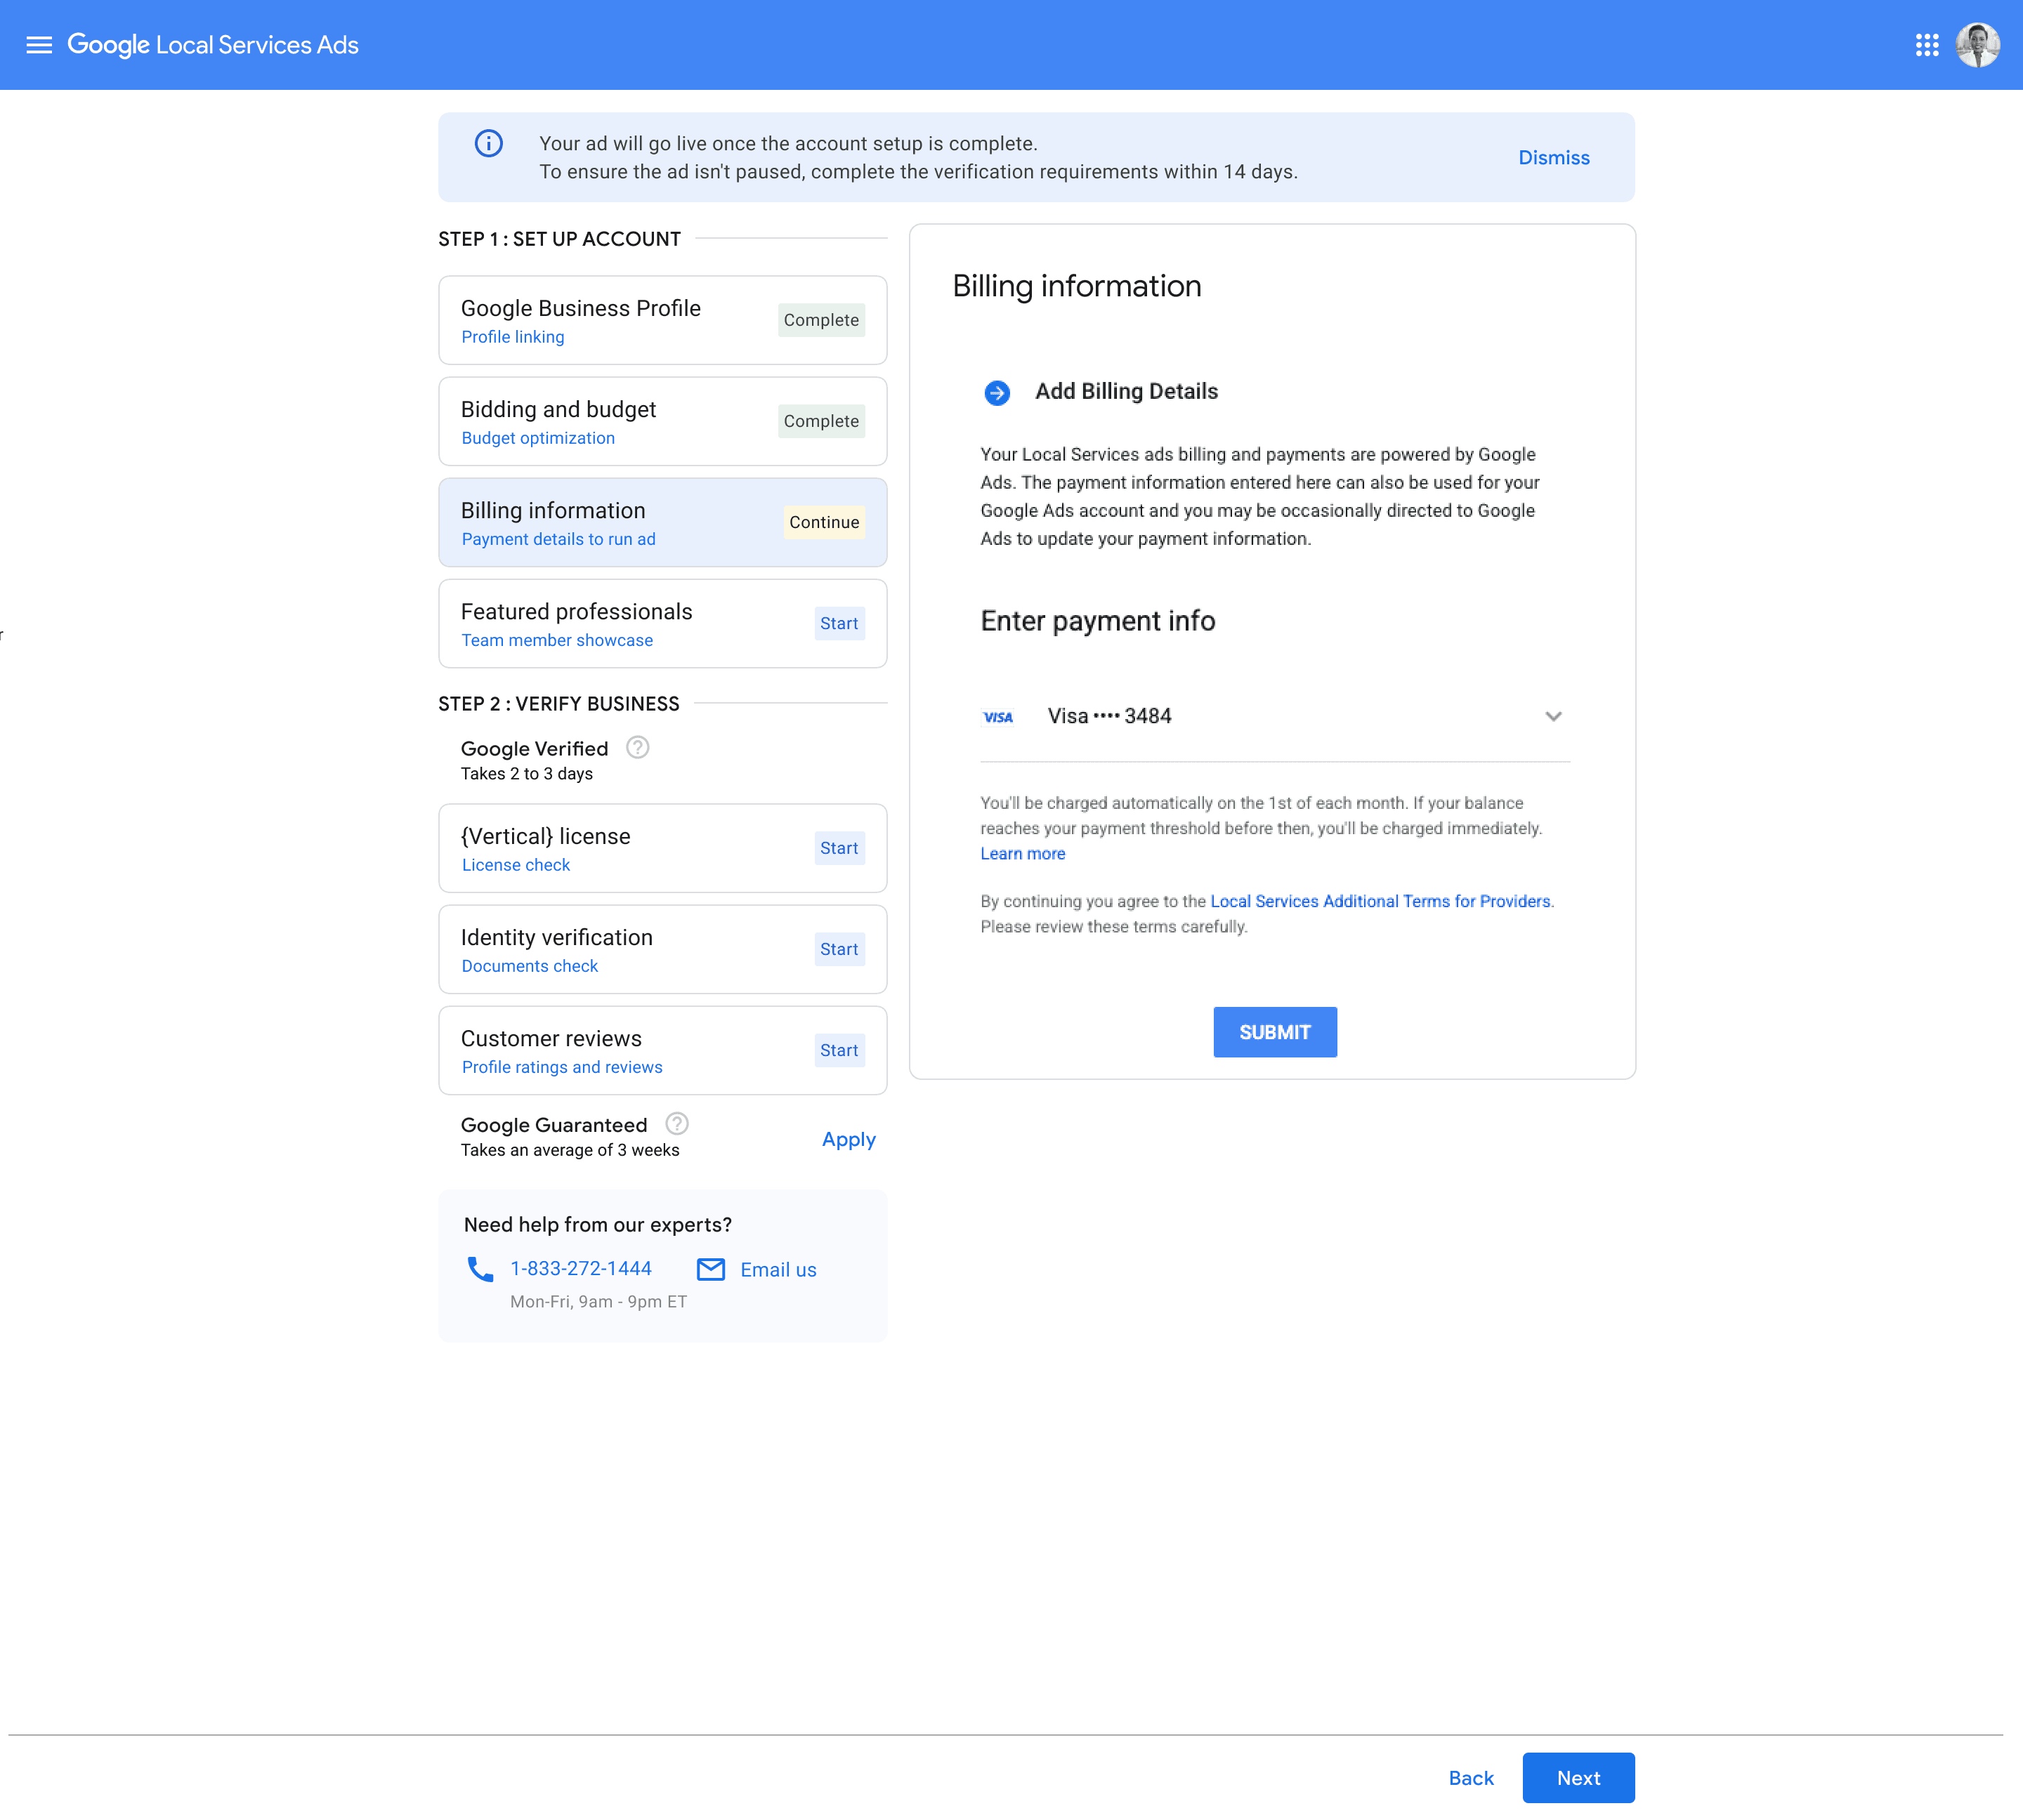
Task: Click the Profile ratings and reviews subtitle
Action: point(561,1067)
